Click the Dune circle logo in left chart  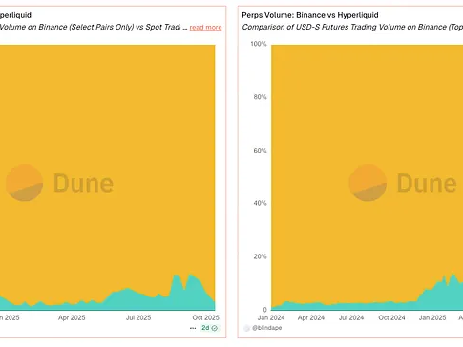25,183
